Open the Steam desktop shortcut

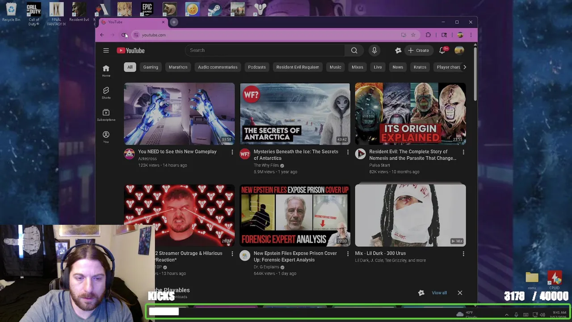click(x=214, y=9)
